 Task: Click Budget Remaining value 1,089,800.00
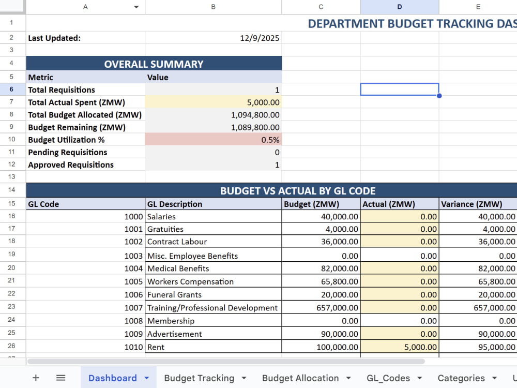coord(214,127)
